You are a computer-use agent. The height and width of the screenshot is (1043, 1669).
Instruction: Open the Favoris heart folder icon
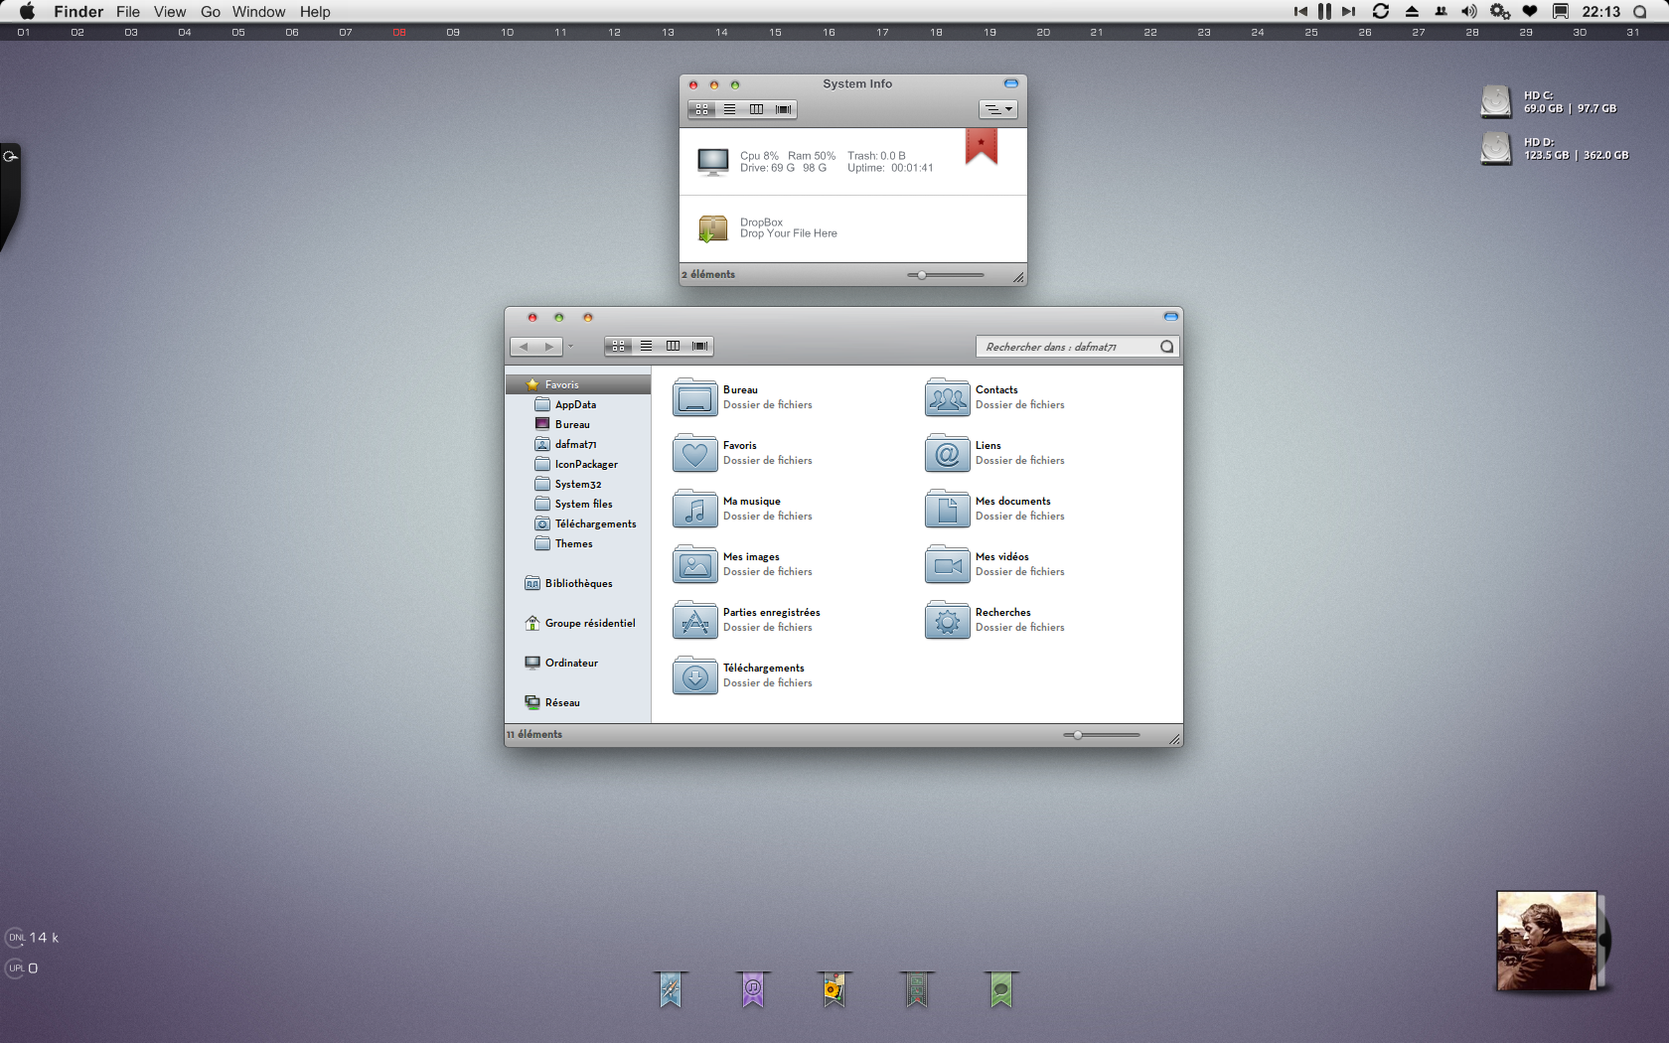click(694, 453)
